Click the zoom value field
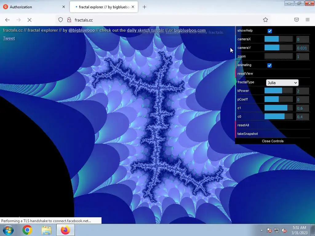The width and height of the screenshot is (315, 236). pos(303,57)
